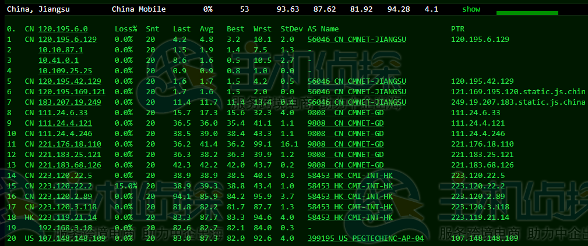Open hop 15 IP link 223.120.22.2

tap(65, 186)
